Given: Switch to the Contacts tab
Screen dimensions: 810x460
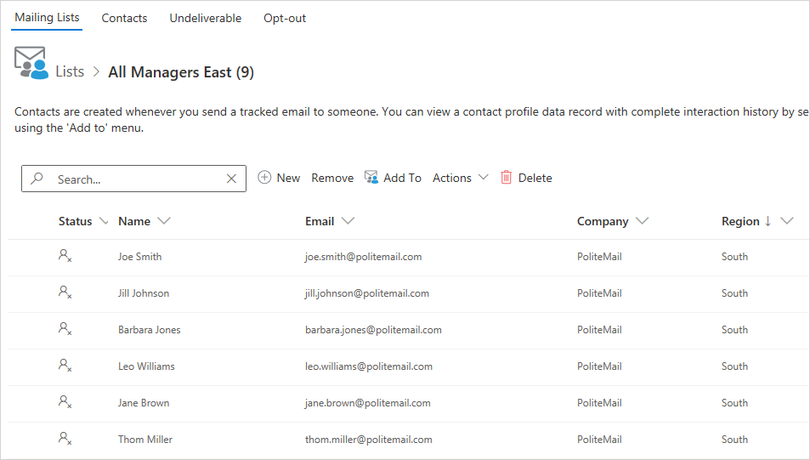Looking at the screenshot, I should coord(124,18).
